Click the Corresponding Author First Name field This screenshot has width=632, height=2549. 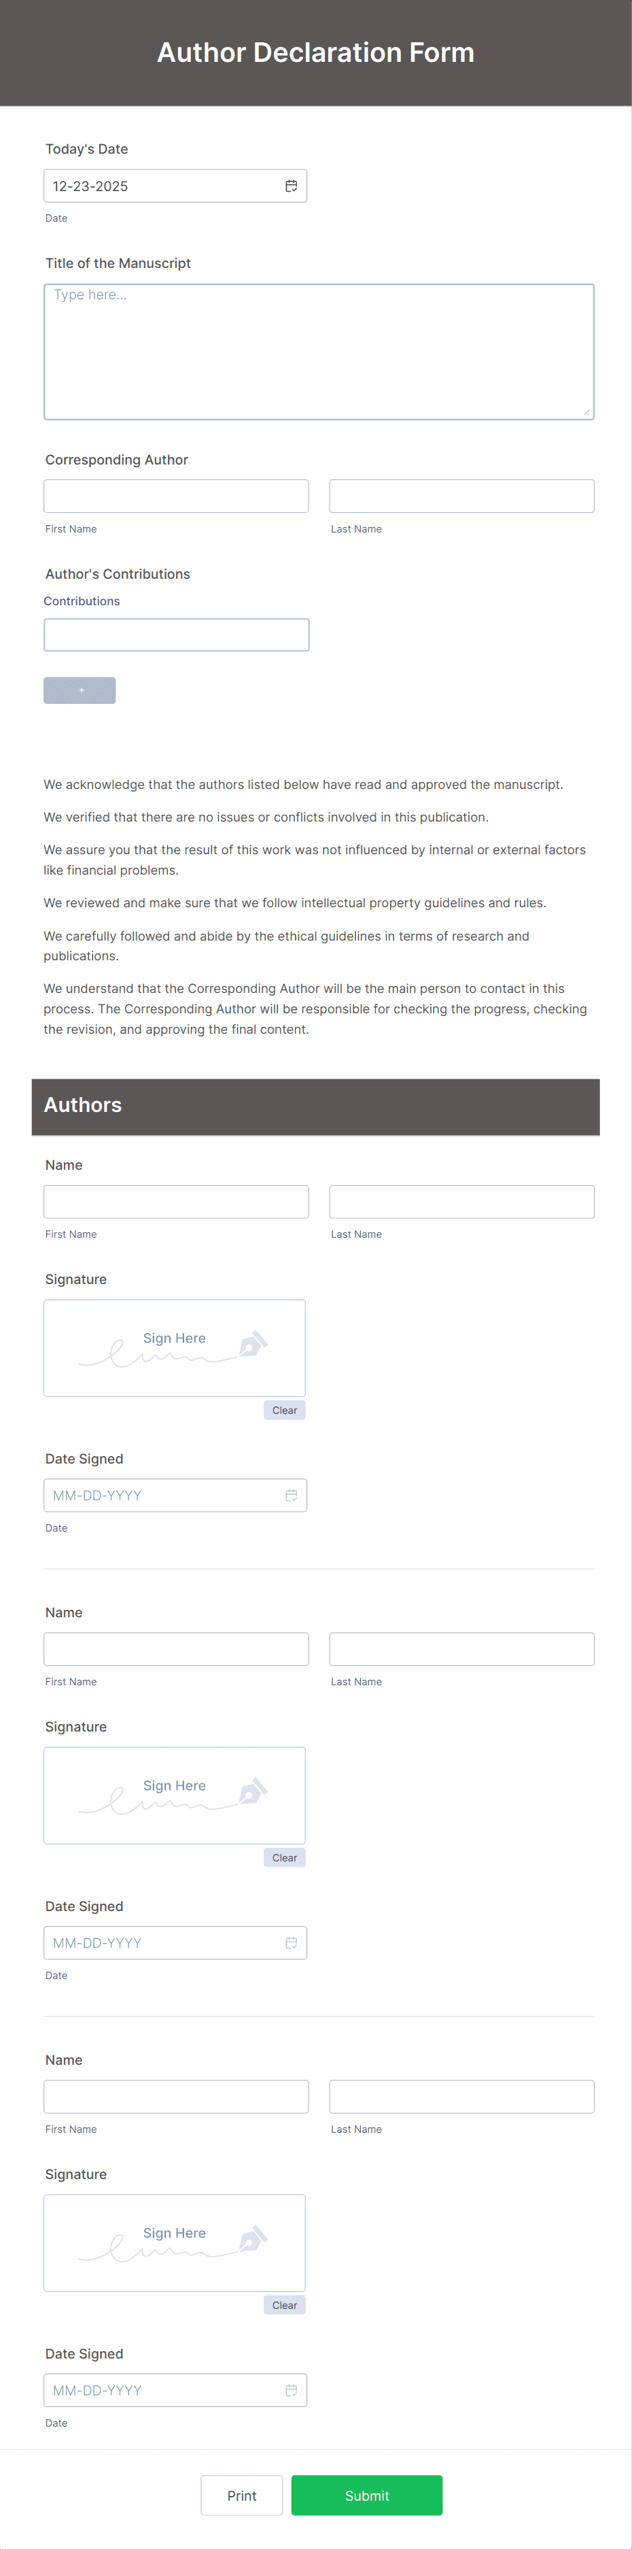coord(176,494)
